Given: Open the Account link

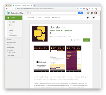Looking at the screenshot, I should (9, 40).
